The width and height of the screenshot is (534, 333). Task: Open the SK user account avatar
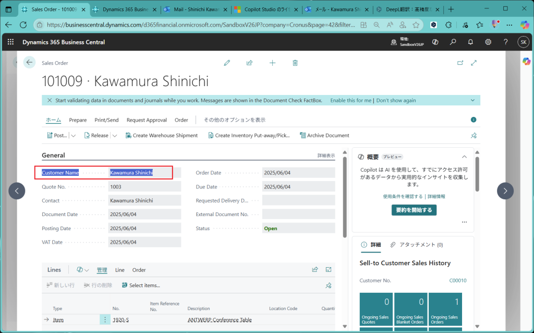click(524, 42)
